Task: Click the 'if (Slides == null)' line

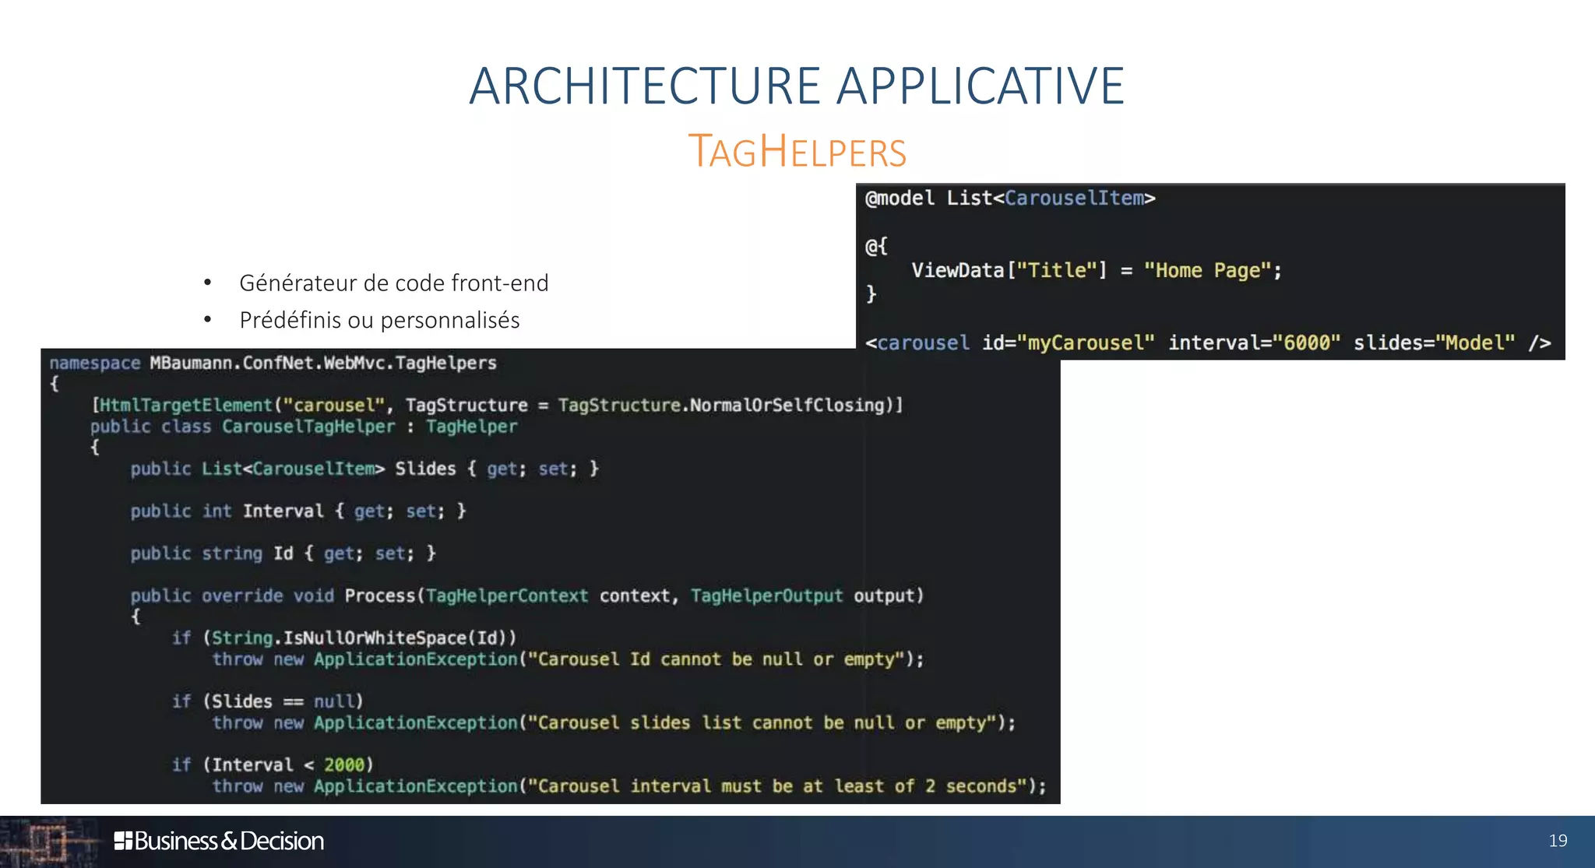Action: point(268,701)
